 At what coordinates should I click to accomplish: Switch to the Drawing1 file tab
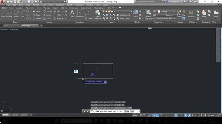[x=26, y=25]
